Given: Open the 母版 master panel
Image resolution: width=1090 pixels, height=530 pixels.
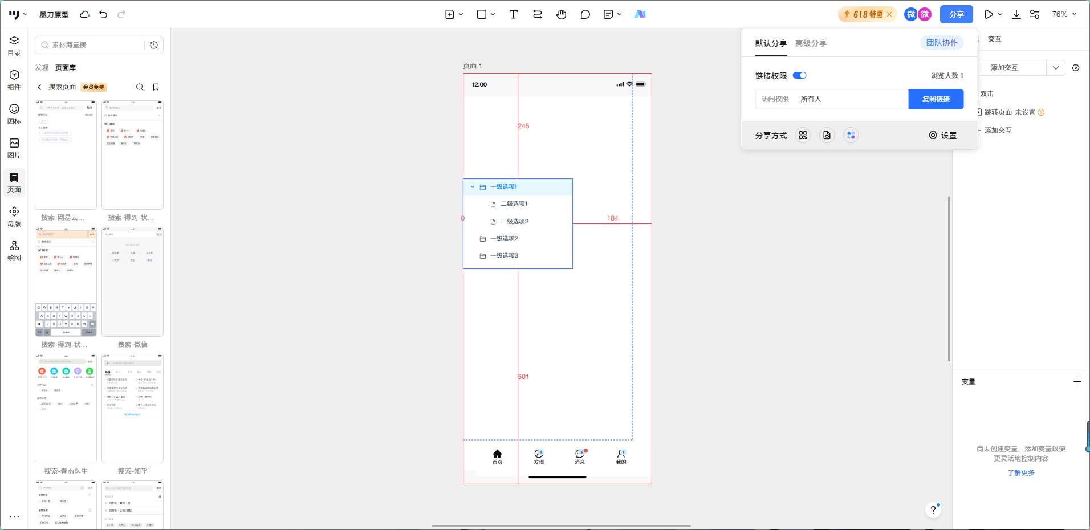Looking at the screenshot, I should click(14, 217).
